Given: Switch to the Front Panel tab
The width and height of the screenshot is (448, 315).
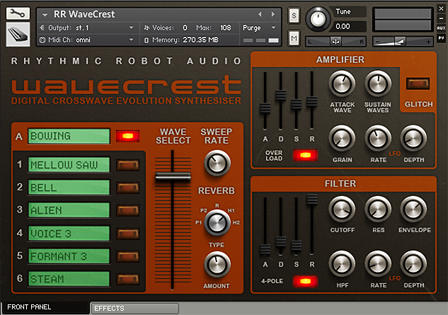Looking at the screenshot, I should point(45,307).
